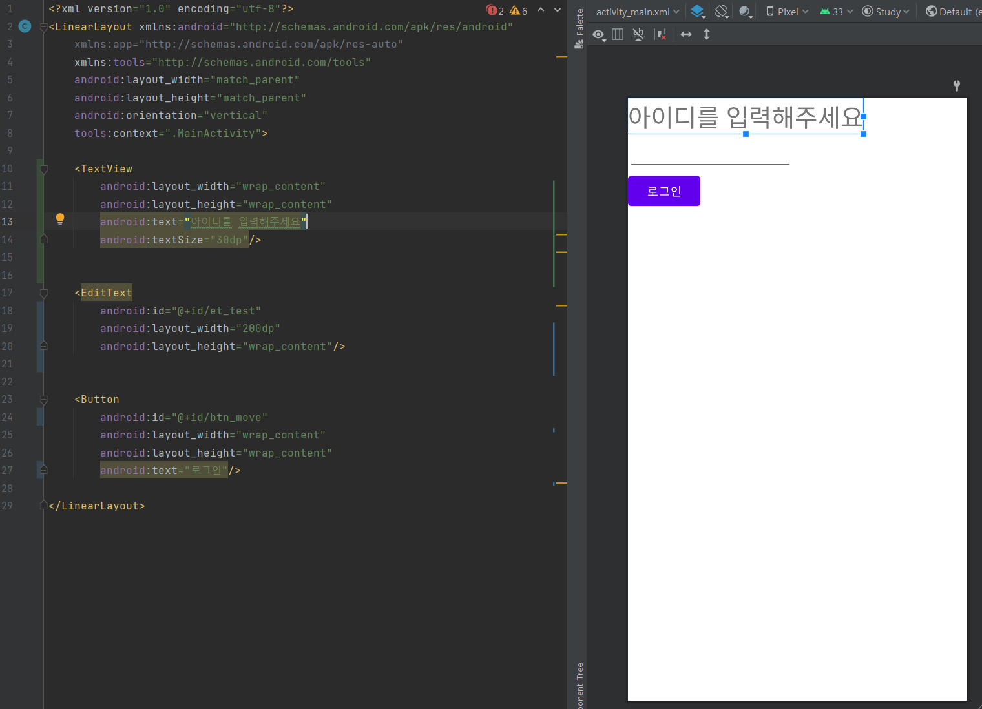Click the android:orientation="vertical" attribute

point(171,115)
